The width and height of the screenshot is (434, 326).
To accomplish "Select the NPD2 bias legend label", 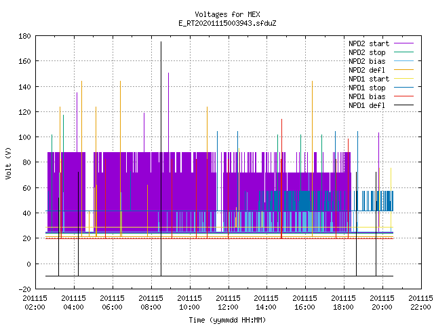I will tap(367, 61).
